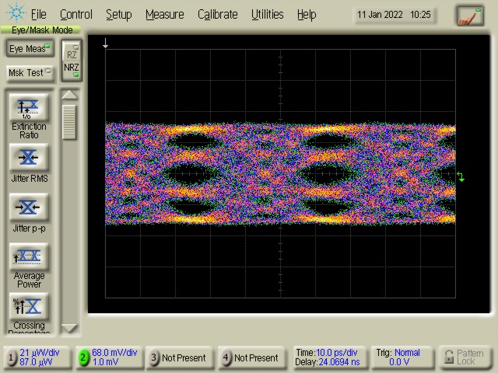This screenshot has height=373, width=498.
Task: Click the date and time display
Action: (395, 15)
